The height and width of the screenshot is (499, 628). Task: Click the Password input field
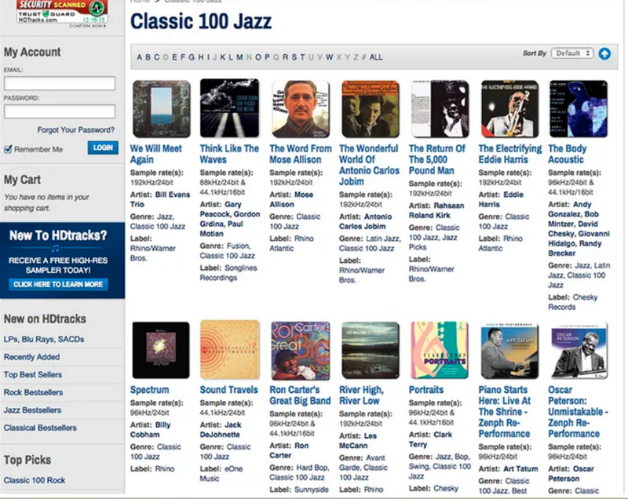(60, 111)
